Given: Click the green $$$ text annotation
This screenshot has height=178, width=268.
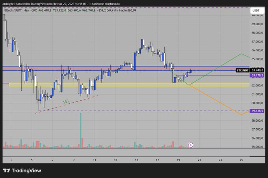Looking at the screenshot, I should [66, 102].
